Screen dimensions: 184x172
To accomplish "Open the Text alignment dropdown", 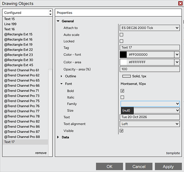I will (x=150, y=124).
